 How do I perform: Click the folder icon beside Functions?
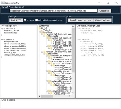42,32
